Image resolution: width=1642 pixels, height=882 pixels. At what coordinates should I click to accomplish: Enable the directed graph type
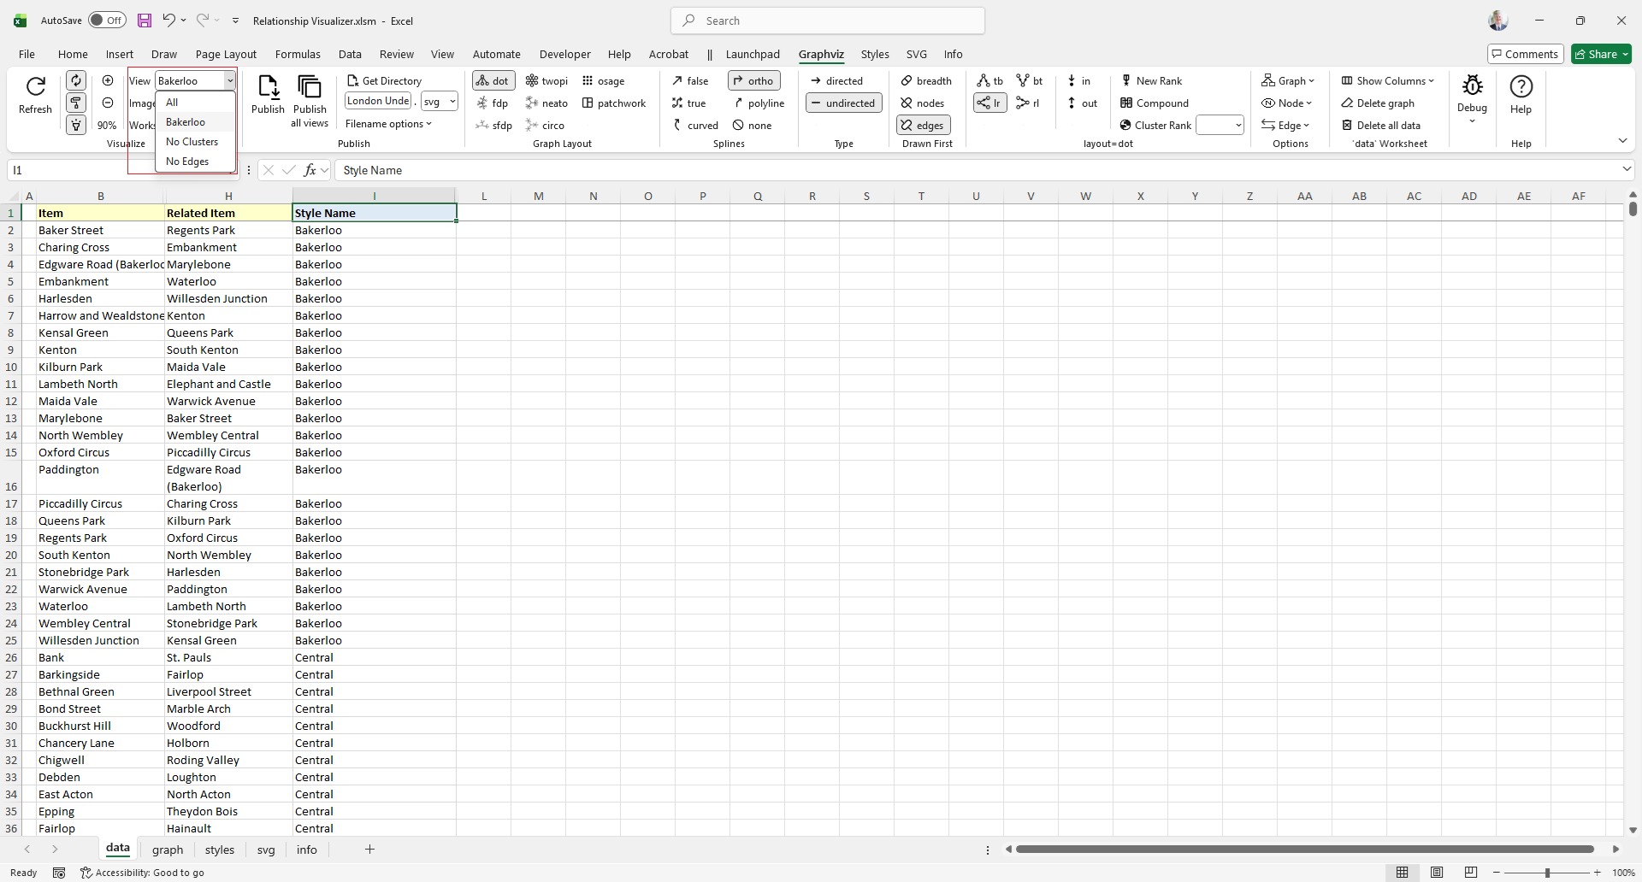tap(836, 81)
